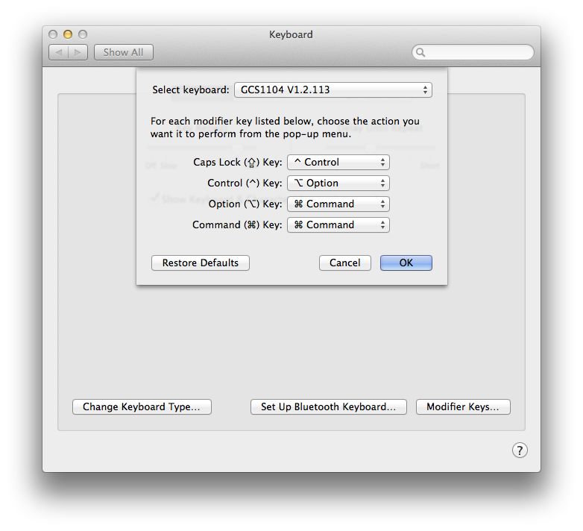This screenshot has height=531, width=583.
Task: Minimize the Keyboard window
Action: (68, 34)
